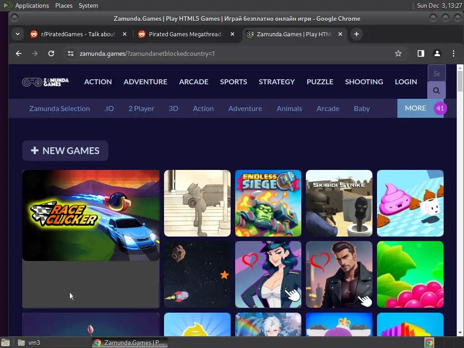Toggle the Chrome side panel icon
The image size is (464, 348).
(421, 53)
